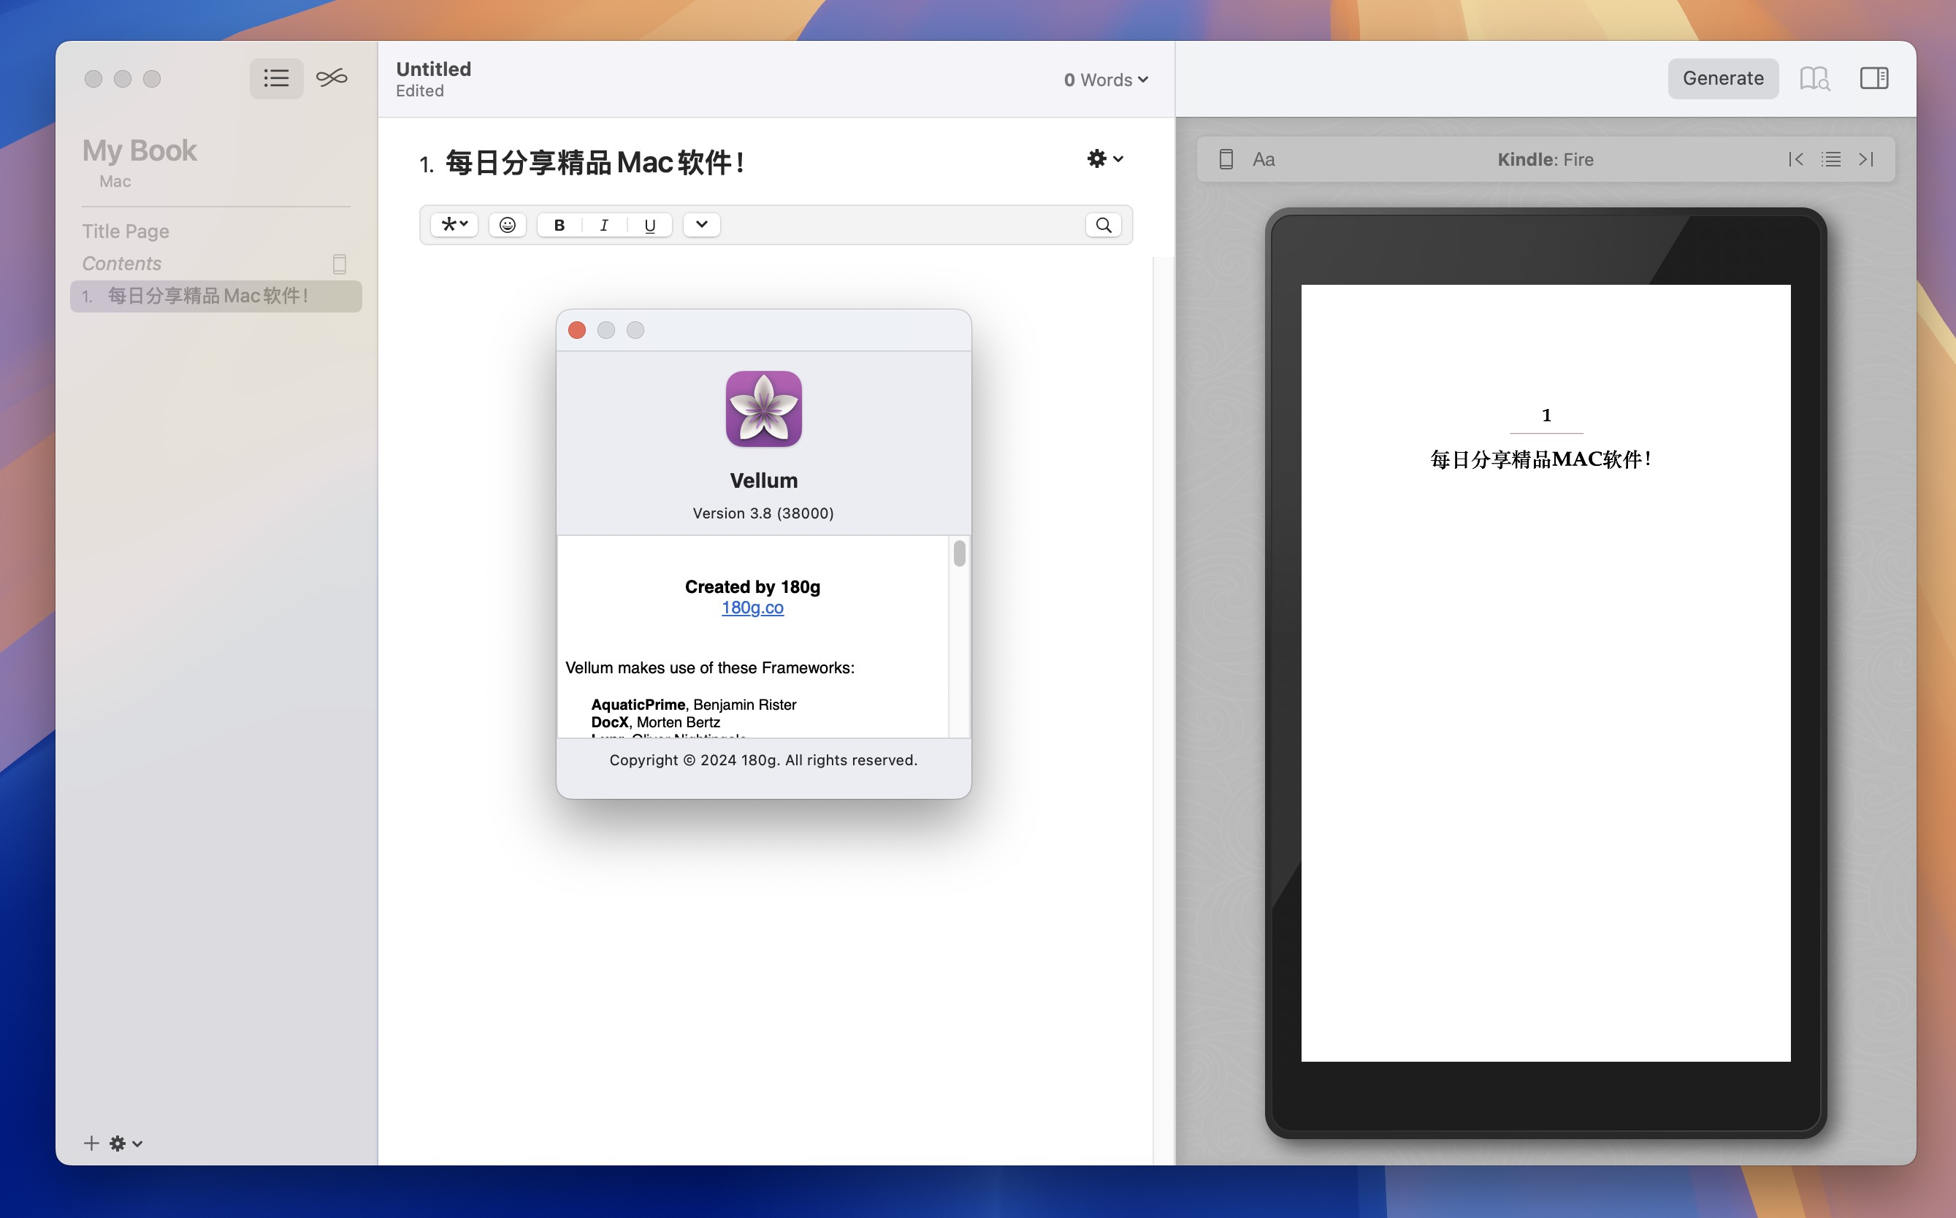
Task: Open the 180g.co link
Action: [x=752, y=608]
